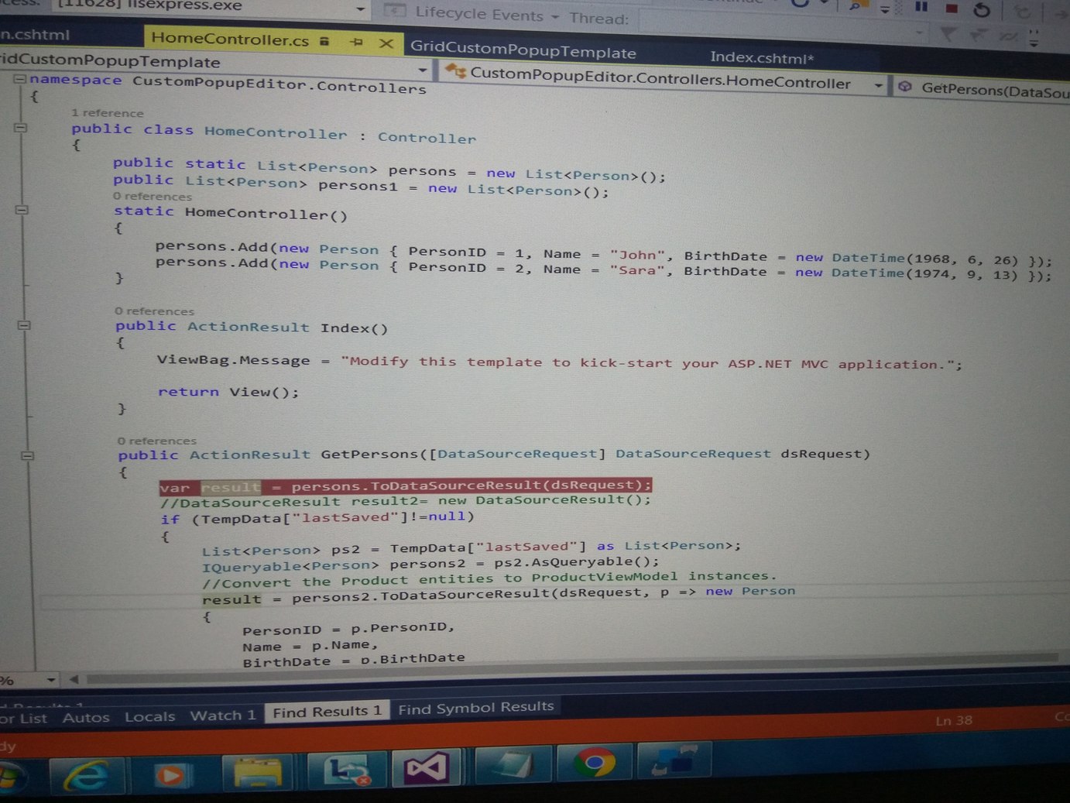Click the '//Convert the Product entities' comment
This screenshot has width=1070, height=803.
(489, 579)
